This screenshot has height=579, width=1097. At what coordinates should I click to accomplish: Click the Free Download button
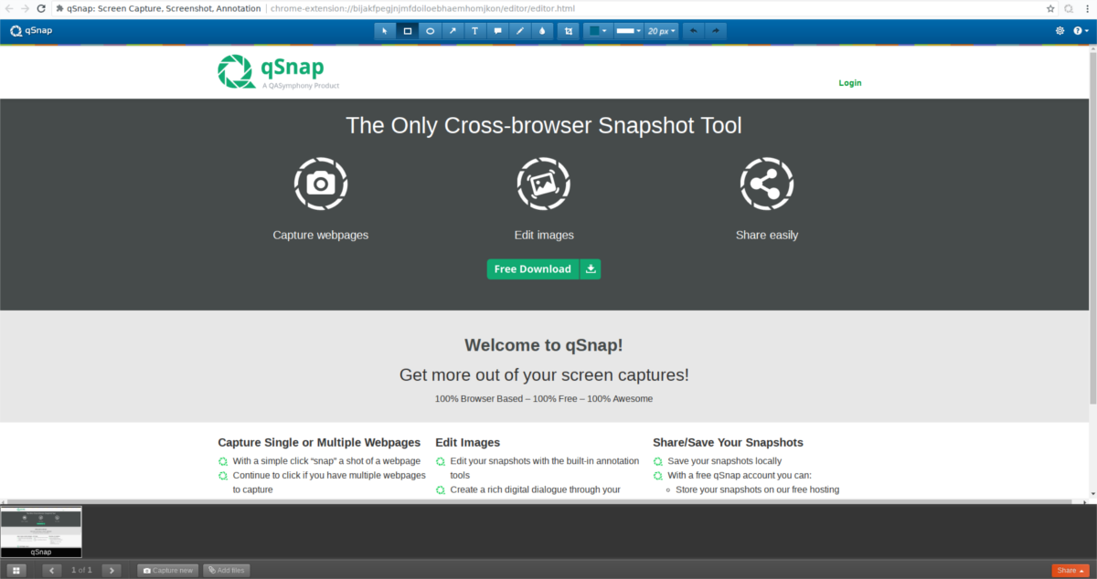[x=533, y=268]
